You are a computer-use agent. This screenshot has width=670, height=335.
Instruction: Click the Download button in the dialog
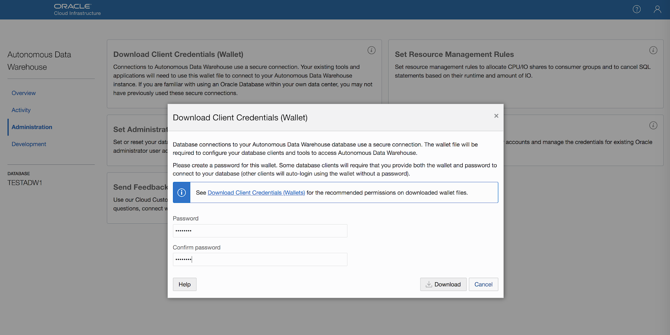click(443, 284)
